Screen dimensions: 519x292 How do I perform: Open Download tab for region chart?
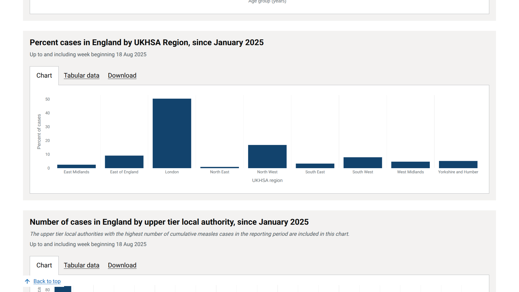coord(122,75)
